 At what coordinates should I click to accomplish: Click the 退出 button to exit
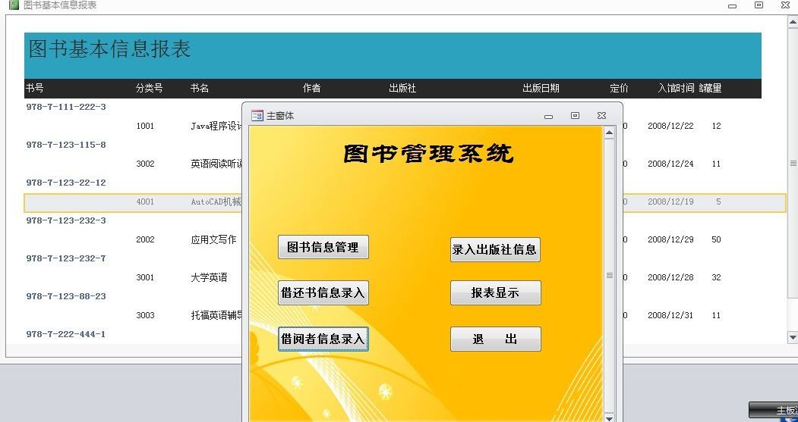coord(495,339)
